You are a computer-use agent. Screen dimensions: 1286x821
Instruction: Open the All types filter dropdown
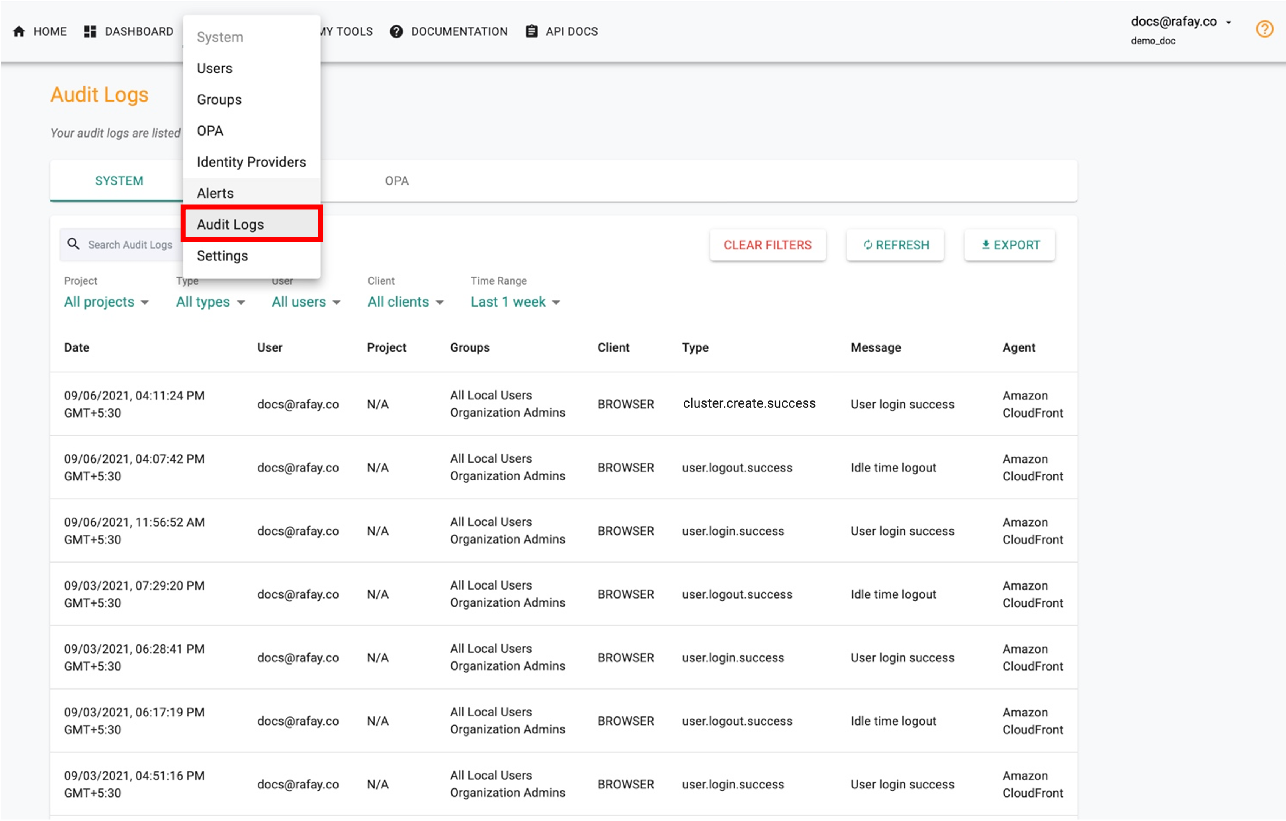point(211,302)
